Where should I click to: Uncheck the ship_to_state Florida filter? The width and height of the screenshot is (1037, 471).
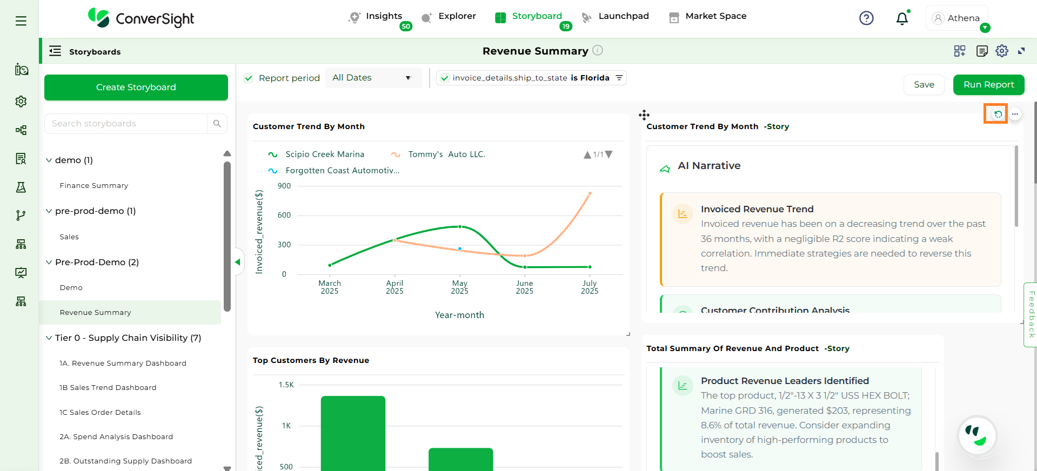445,78
